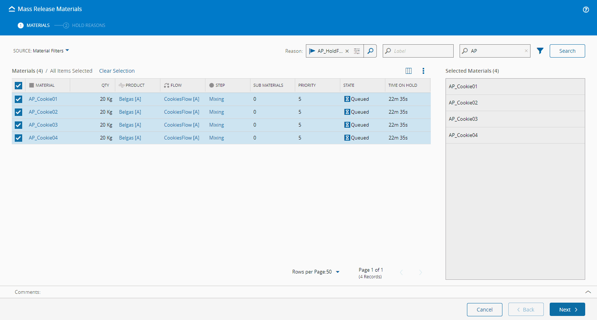Expand the SOURCE Material Filters dropdown
Viewport: 597px width, 320px height.
41,51
